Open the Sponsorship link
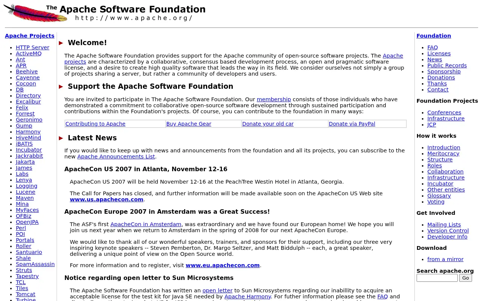Image resolution: width=483 pixels, height=301 pixels. click(x=444, y=71)
